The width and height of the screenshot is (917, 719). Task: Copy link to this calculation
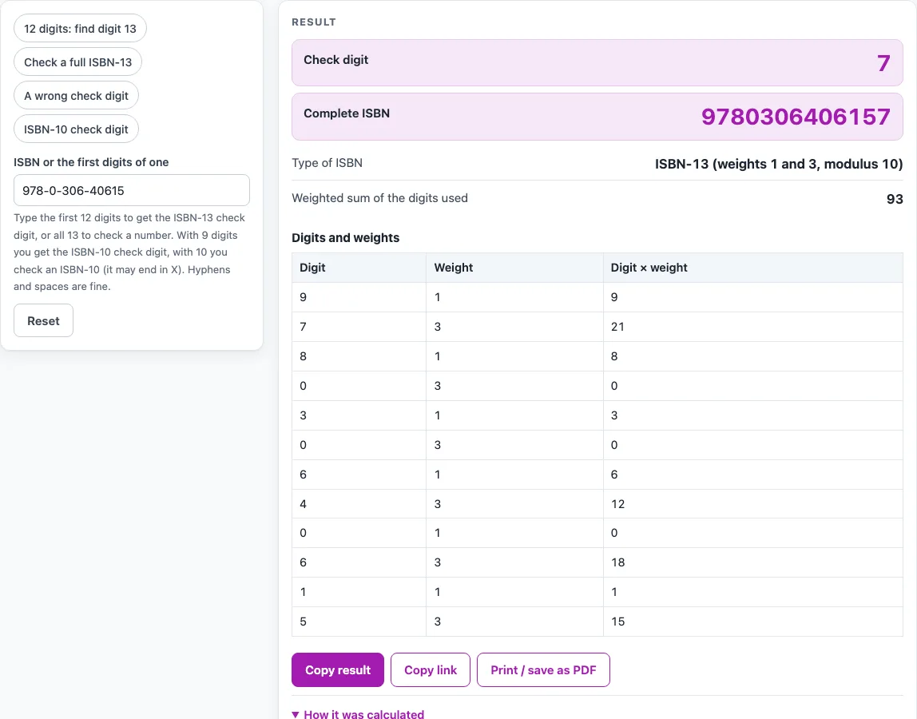(431, 669)
